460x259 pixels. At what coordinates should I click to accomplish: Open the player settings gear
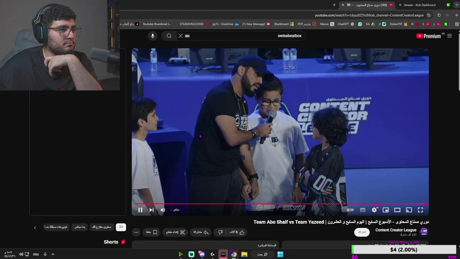(374, 210)
